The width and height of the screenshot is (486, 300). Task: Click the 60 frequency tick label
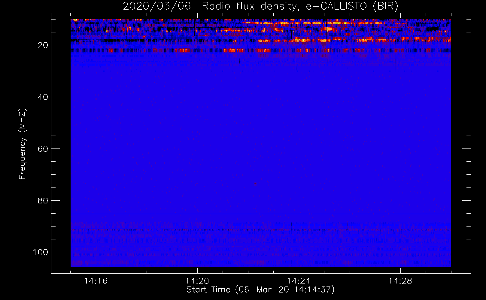click(43, 149)
